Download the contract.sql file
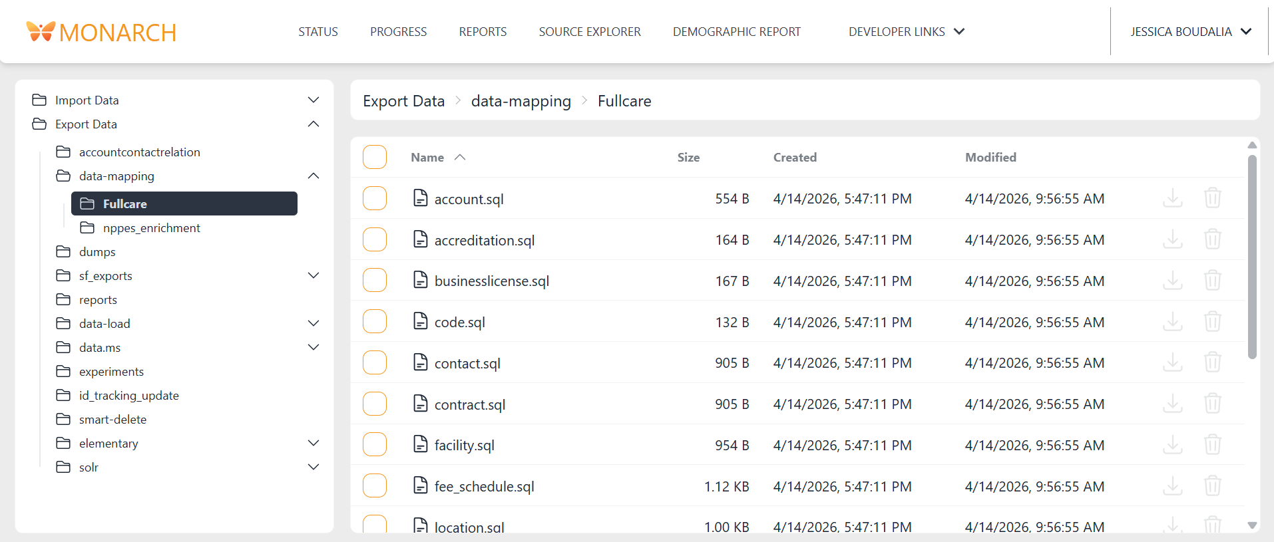Image resolution: width=1274 pixels, height=542 pixels. tap(1172, 404)
